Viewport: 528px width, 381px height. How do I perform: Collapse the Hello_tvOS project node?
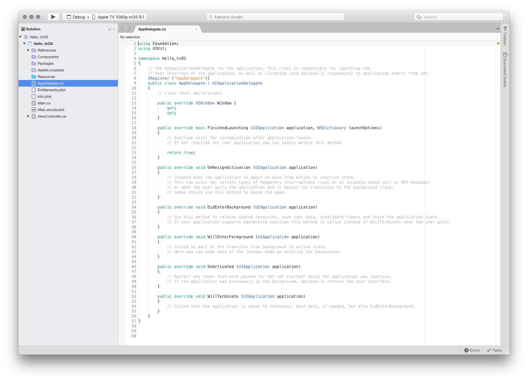[24, 44]
